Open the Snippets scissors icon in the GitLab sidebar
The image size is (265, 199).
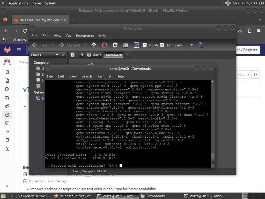(7, 149)
